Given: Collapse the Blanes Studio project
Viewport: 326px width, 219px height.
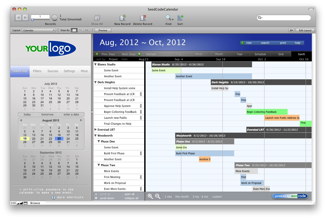Looking at the screenshot, I should (96, 64).
